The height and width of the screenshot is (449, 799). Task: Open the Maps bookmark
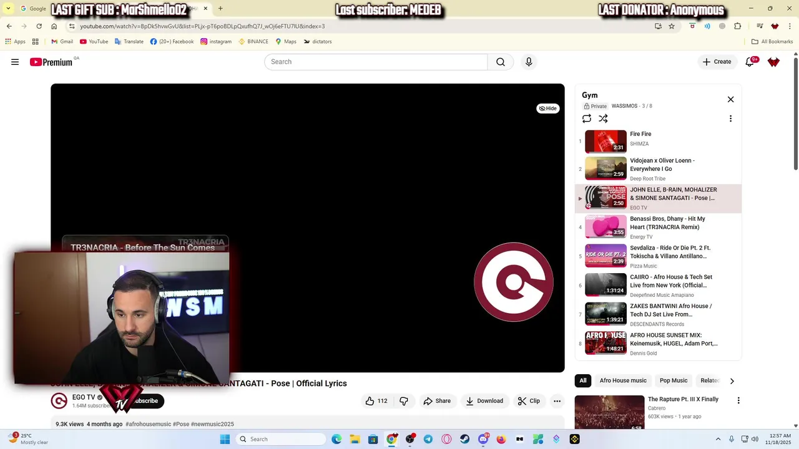click(x=286, y=42)
